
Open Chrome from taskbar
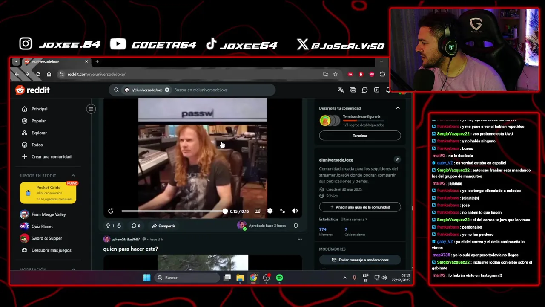coord(253,278)
